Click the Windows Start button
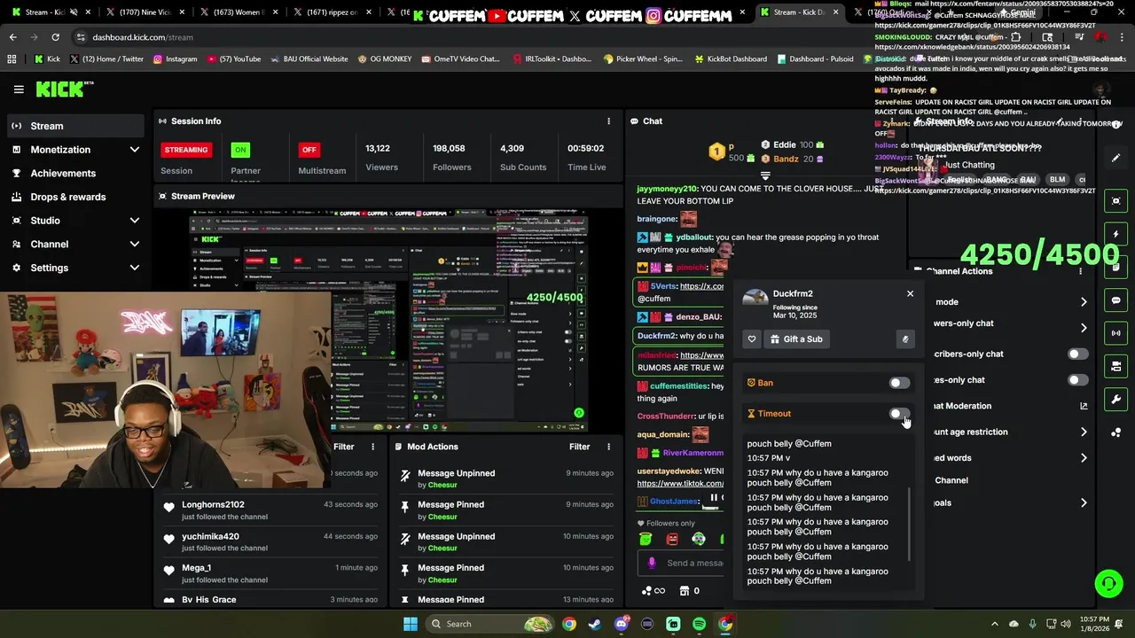 click(x=410, y=624)
